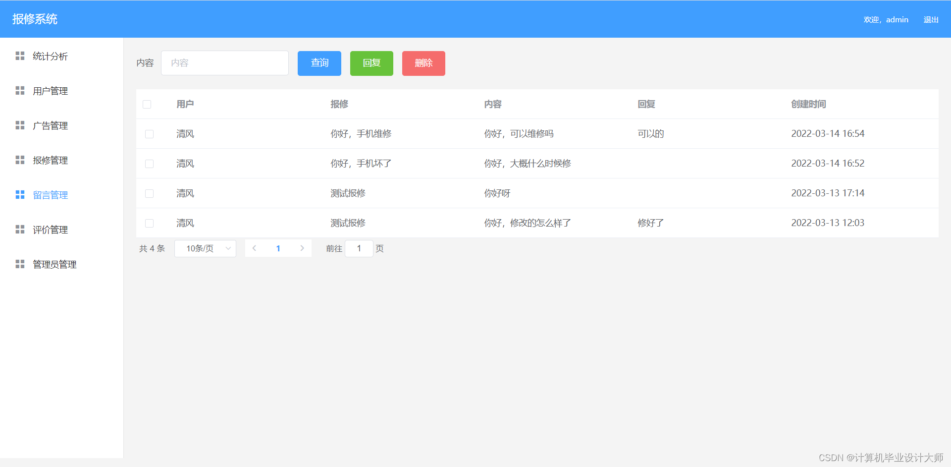Click the timestamp 2022-03-14 16:54
The image size is (951, 467).
click(x=828, y=134)
